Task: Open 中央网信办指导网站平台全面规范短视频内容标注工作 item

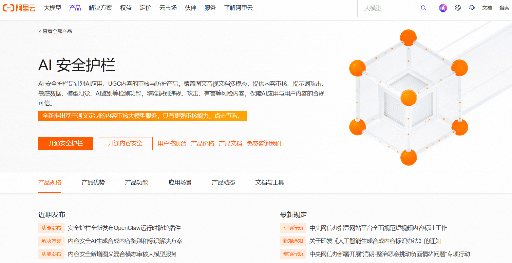Action: 378,228
